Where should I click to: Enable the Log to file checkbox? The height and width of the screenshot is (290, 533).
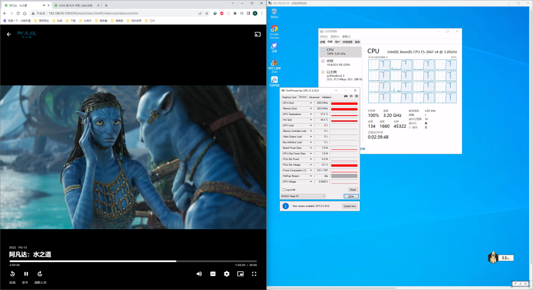tap(283, 190)
